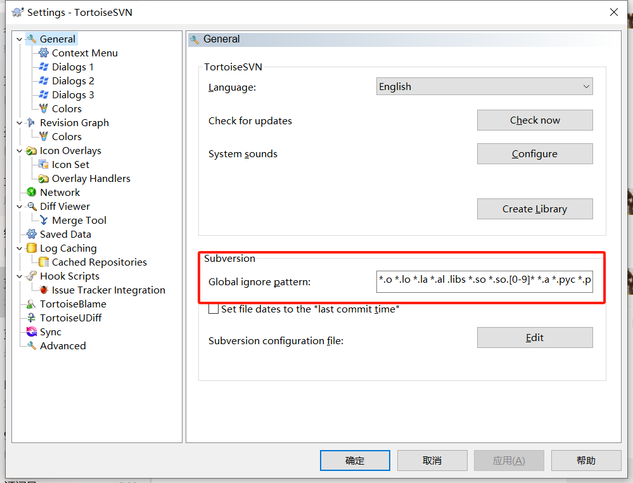Click the Icon Overlays folder icon
This screenshot has height=483, width=633.
pyautogui.click(x=32, y=151)
